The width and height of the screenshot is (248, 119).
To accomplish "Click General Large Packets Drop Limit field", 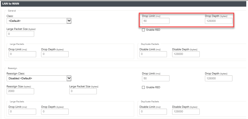I will [22, 54].
